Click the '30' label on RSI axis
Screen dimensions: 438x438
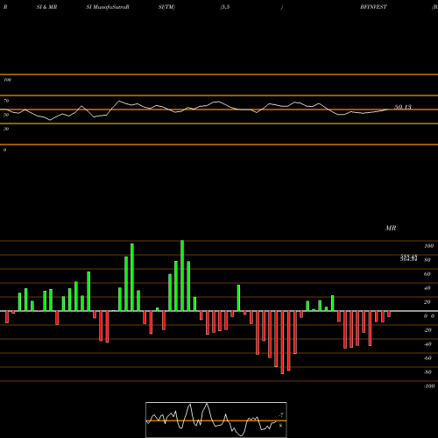6,129
